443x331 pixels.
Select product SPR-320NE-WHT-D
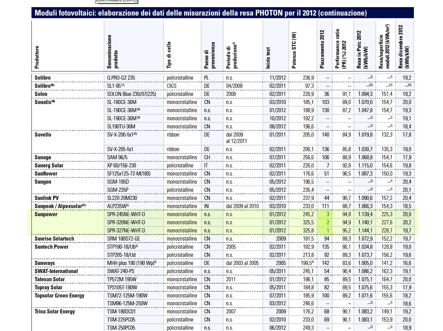coord(126,223)
